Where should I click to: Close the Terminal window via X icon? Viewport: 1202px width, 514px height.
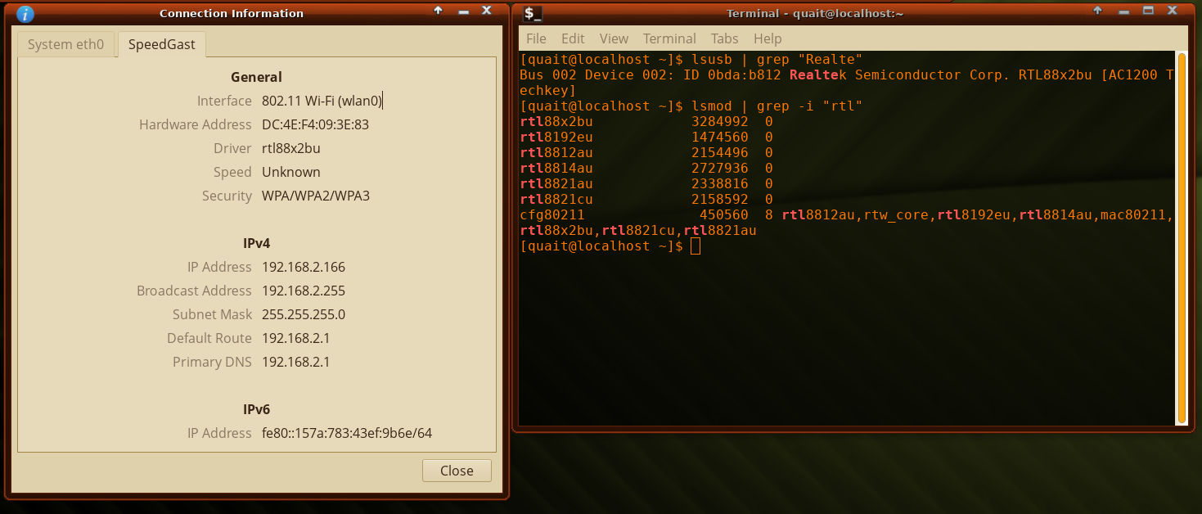pyautogui.click(x=1173, y=11)
